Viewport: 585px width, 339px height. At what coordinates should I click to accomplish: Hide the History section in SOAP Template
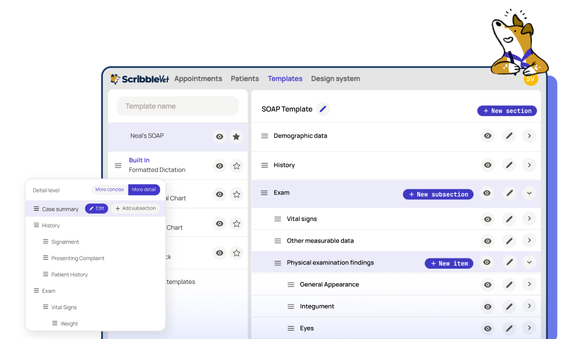coord(487,165)
